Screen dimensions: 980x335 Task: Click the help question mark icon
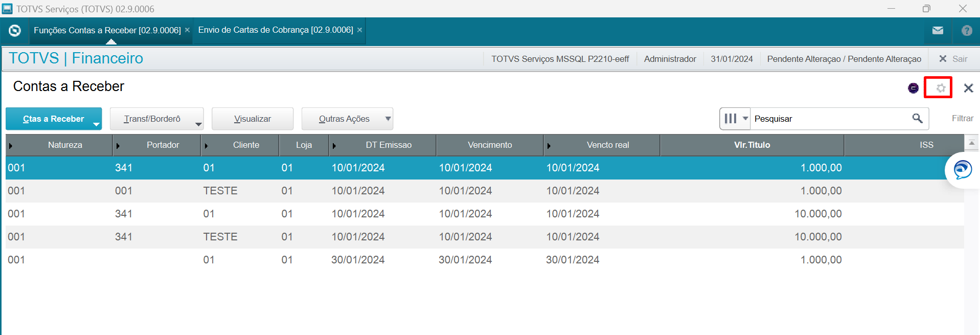[966, 31]
